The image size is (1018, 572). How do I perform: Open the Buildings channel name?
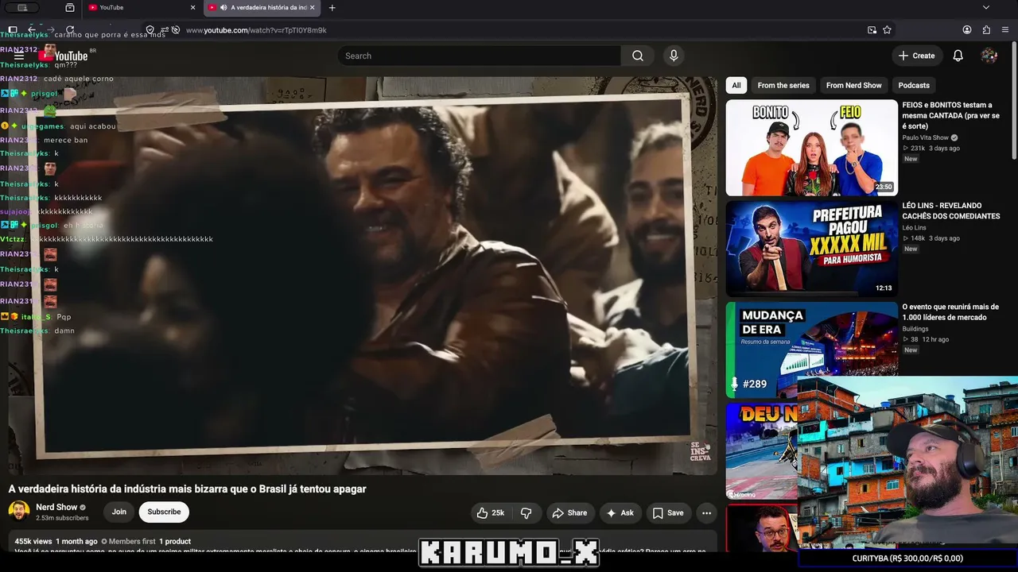coord(915,328)
